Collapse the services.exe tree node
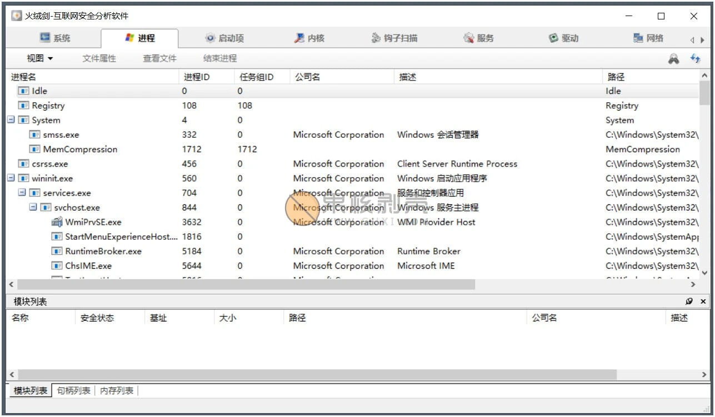Screen dimensions: 715x417 pyautogui.click(x=22, y=193)
